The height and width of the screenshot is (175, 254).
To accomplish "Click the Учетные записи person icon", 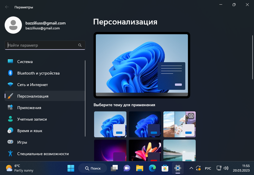I will coord(10,119).
